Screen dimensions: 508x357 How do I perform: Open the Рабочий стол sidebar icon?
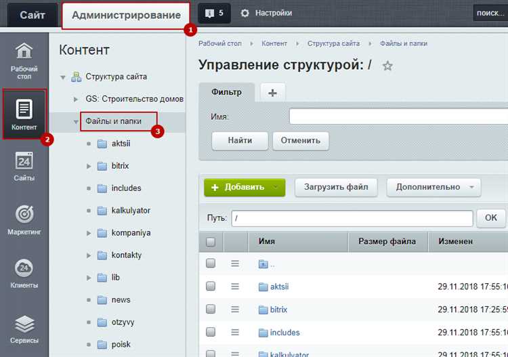pyautogui.click(x=24, y=60)
